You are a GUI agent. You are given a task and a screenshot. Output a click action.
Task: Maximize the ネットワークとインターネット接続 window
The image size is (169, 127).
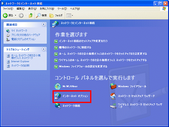(161, 4)
